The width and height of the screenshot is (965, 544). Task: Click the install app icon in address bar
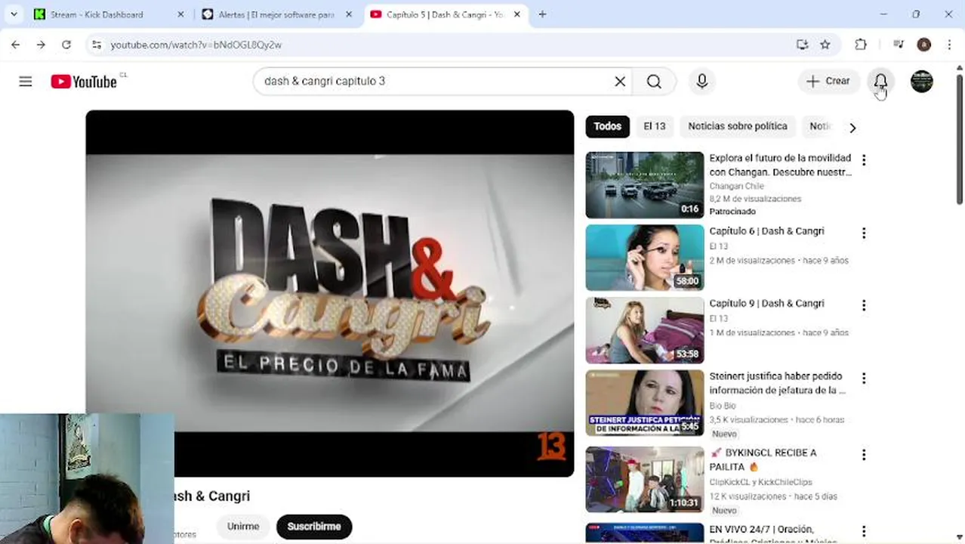coord(802,45)
